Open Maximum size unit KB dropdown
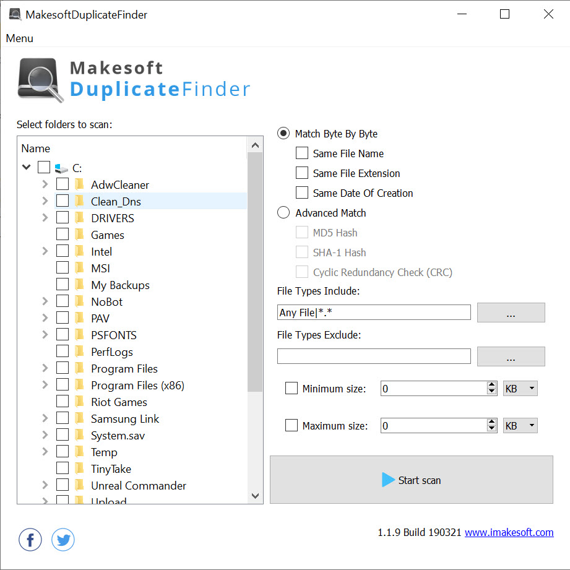570x570 pixels. [x=520, y=426]
